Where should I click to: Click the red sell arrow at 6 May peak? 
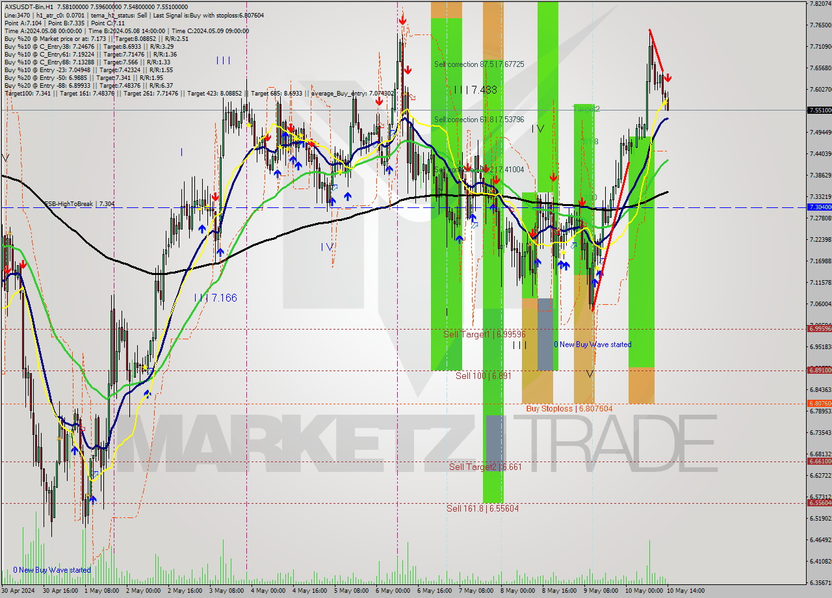coord(403,20)
